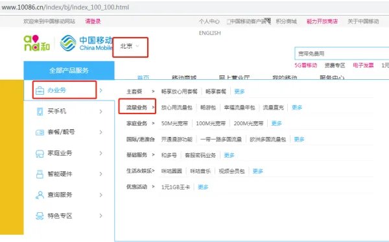Click the 主套餐 category

(x=134, y=91)
